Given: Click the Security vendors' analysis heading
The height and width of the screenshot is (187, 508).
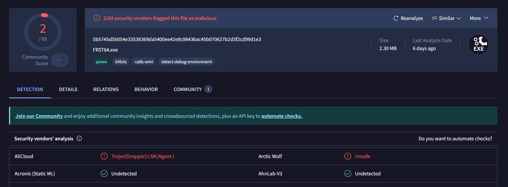Looking at the screenshot, I should [44, 138].
